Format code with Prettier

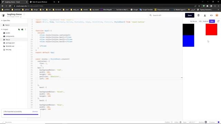pyautogui.click(x=169, y=122)
